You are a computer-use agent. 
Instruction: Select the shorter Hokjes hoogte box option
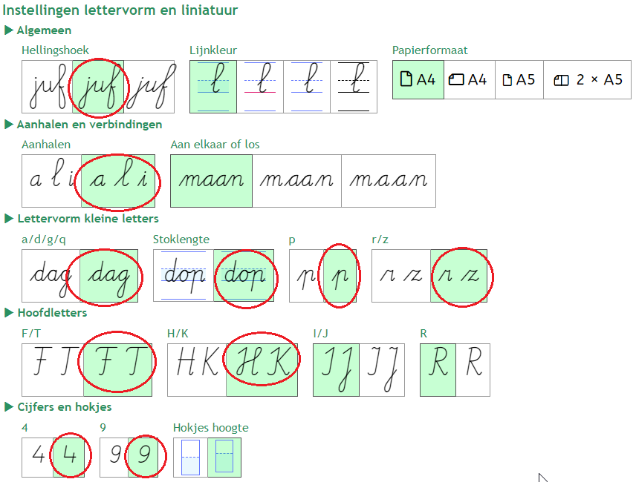(x=190, y=457)
